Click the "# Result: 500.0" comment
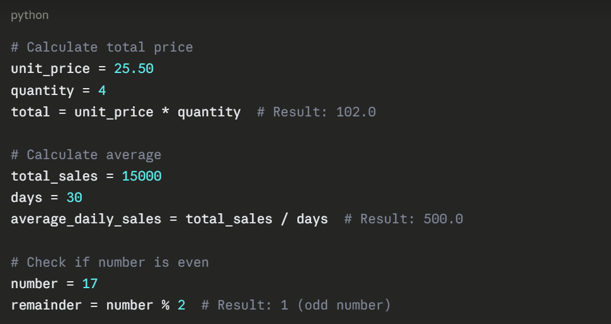The image size is (611, 324). (x=404, y=219)
